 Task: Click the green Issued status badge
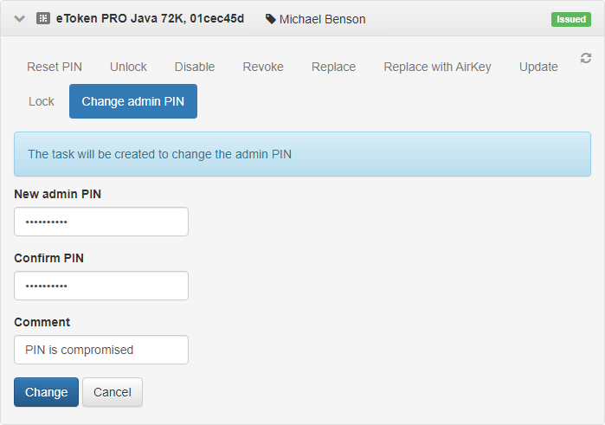coord(570,19)
